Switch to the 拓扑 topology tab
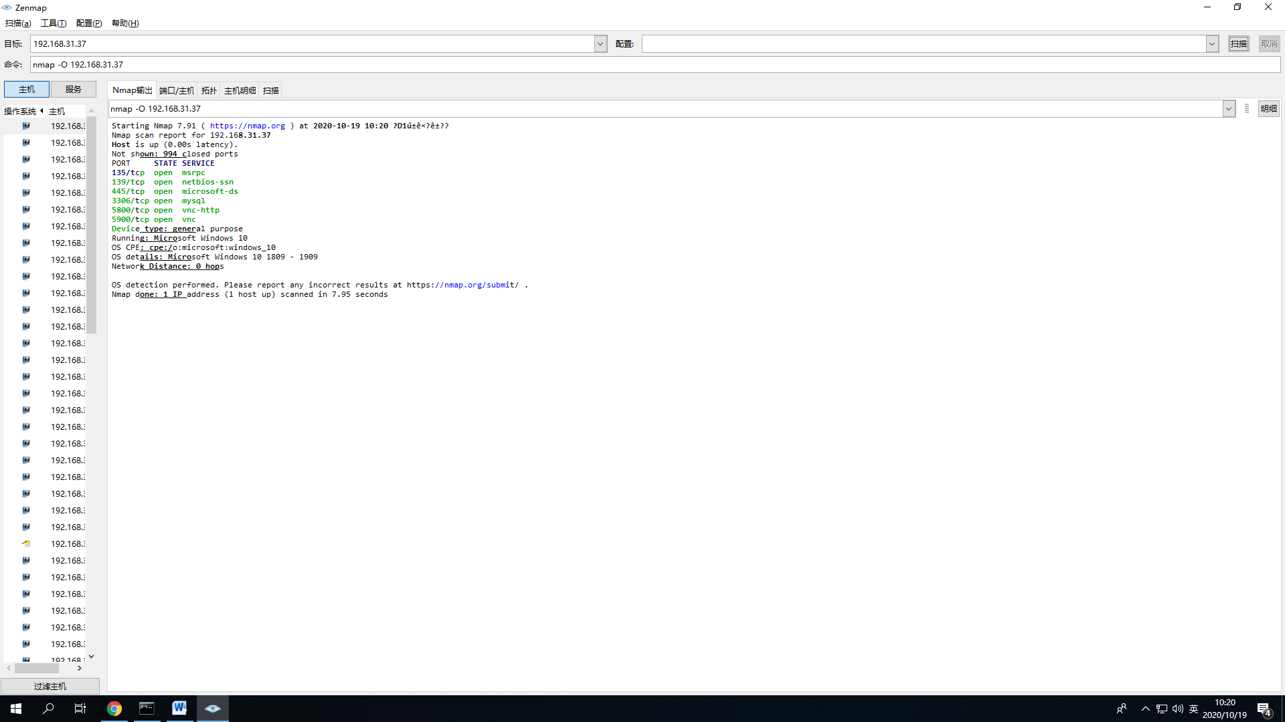1285x722 pixels. (x=209, y=90)
